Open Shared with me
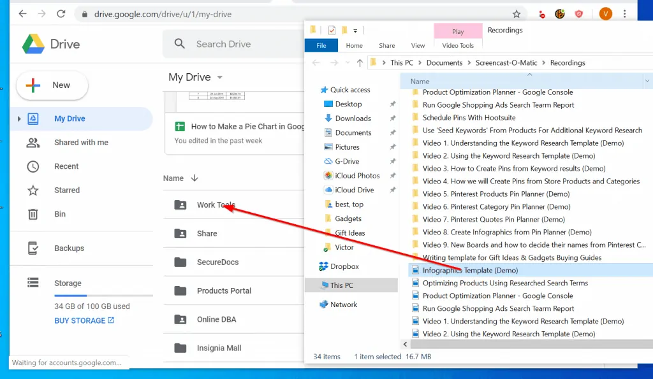This screenshot has width=653, height=379. [81, 142]
